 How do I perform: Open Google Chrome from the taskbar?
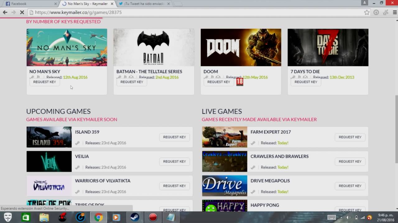point(99,217)
